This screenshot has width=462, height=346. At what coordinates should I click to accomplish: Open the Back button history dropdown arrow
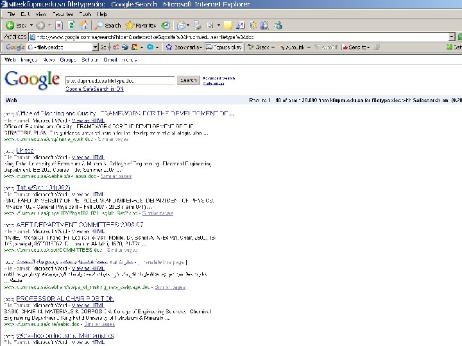pos(31,26)
